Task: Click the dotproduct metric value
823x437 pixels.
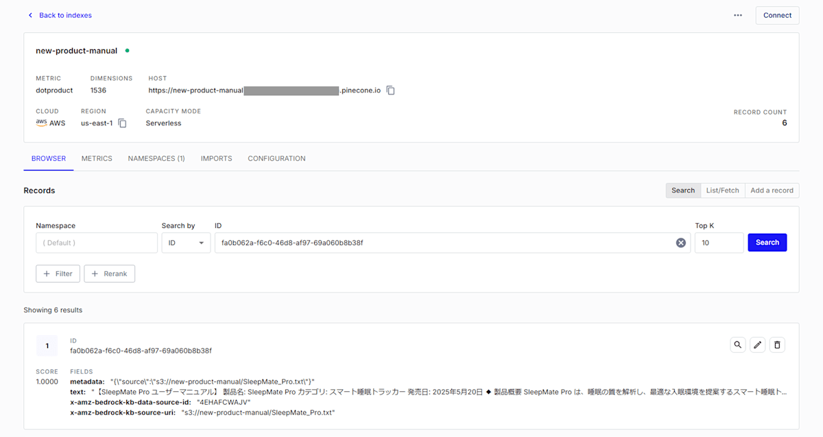Action: [54, 90]
